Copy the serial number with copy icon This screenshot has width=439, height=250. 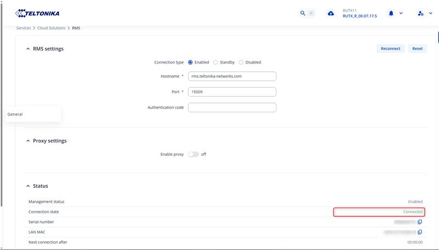[420, 222]
